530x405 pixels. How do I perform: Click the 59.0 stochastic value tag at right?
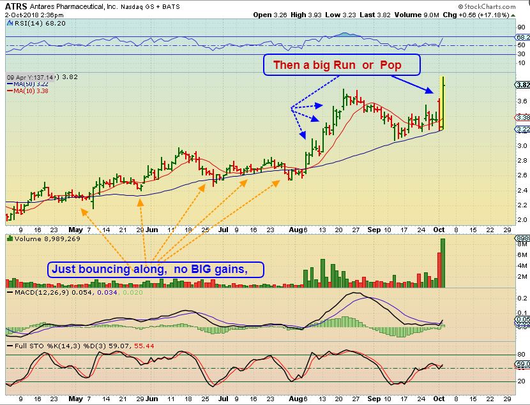(523, 364)
